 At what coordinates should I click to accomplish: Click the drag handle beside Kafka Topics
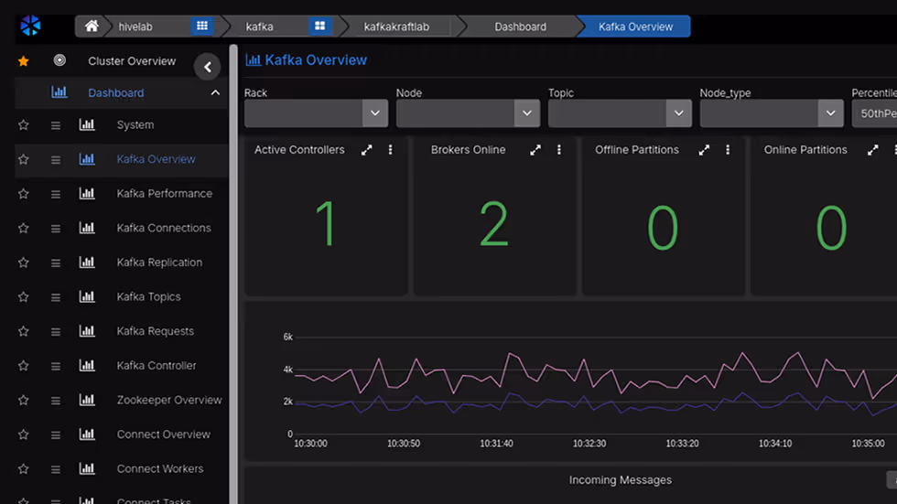click(56, 297)
